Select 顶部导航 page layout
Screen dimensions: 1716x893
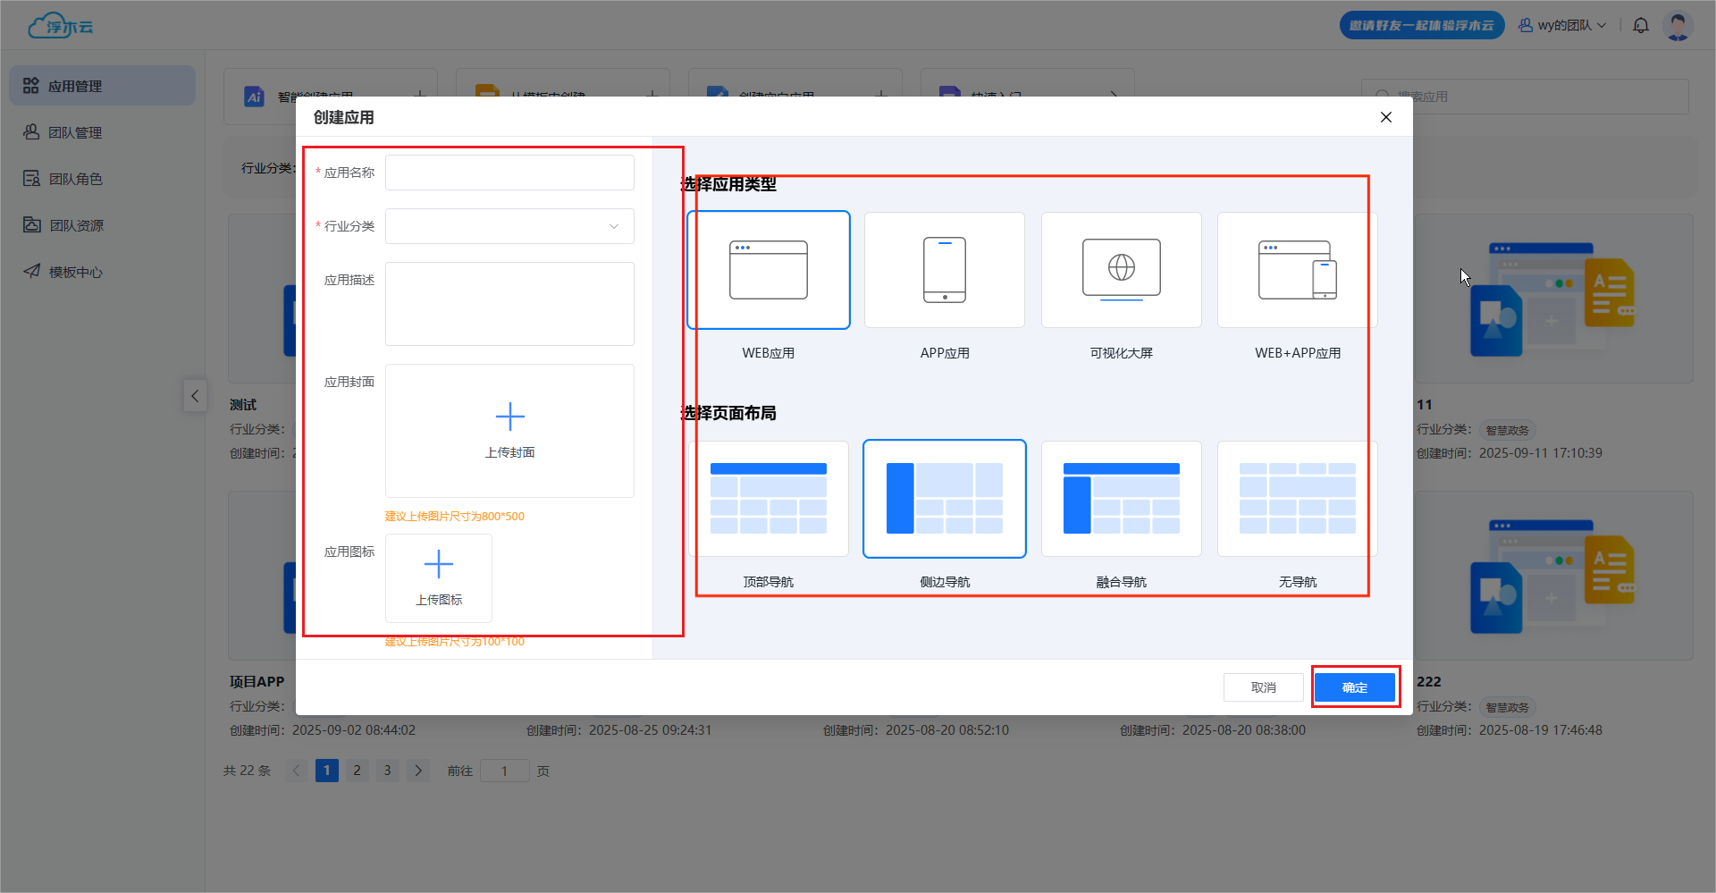coord(768,498)
